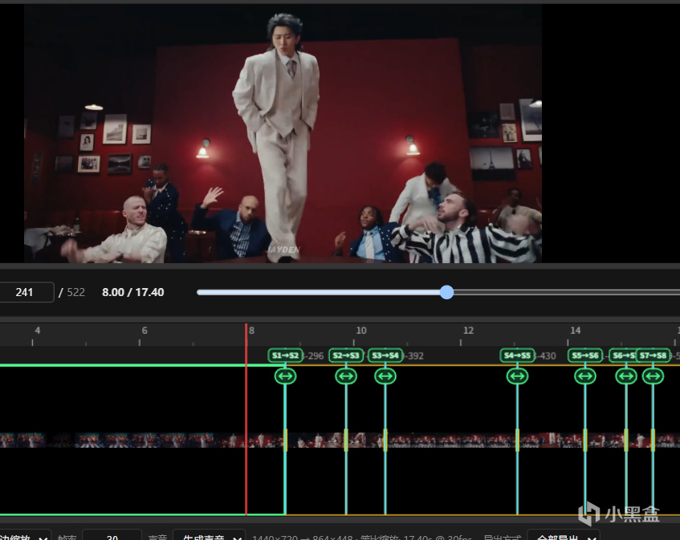680x540 pixels.
Task: Click the total frame count 522
Action: pos(76,292)
